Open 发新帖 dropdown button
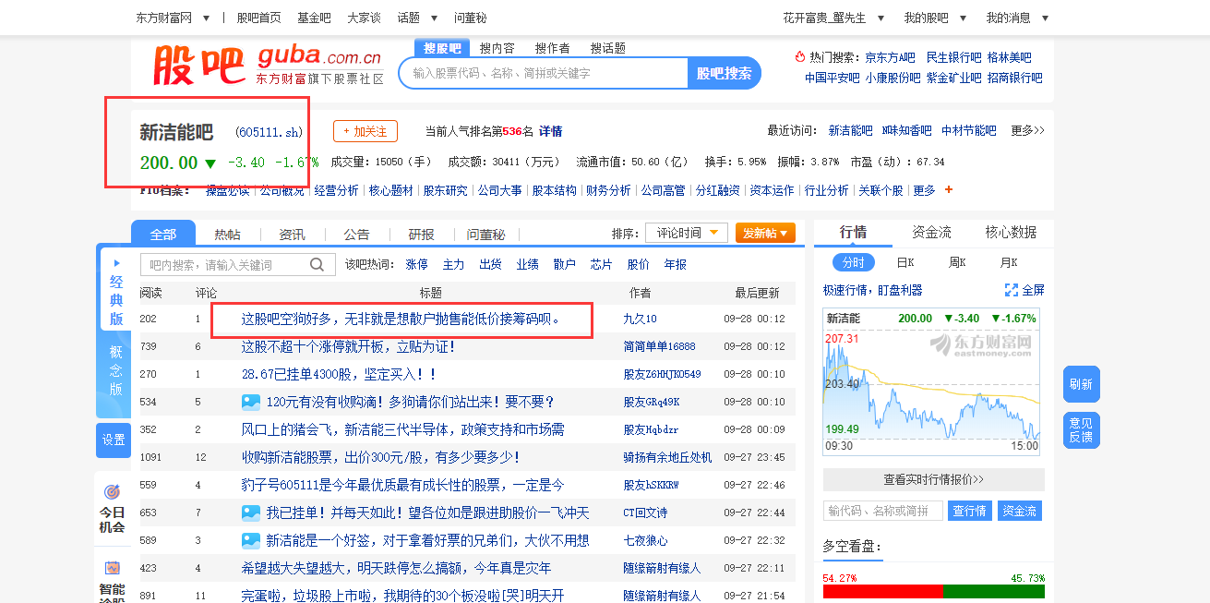 (x=765, y=234)
